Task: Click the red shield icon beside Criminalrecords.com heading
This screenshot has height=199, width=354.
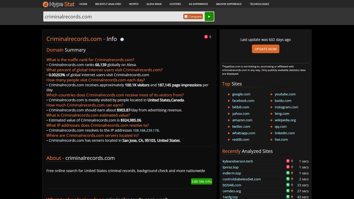Action: (206, 37)
